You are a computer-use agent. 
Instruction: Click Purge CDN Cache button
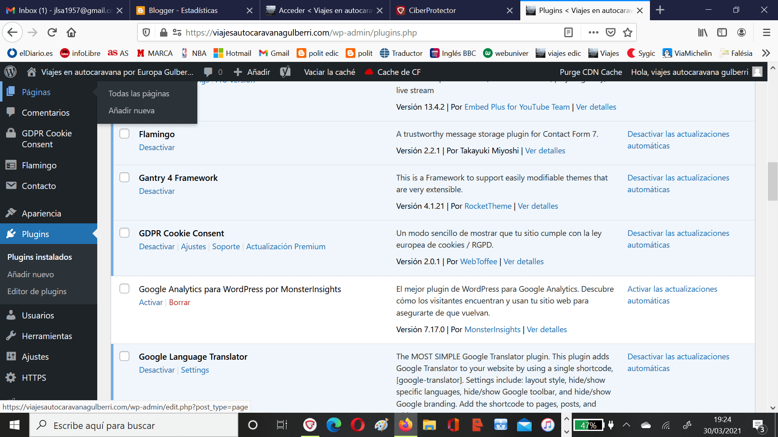tap(591, 72)
